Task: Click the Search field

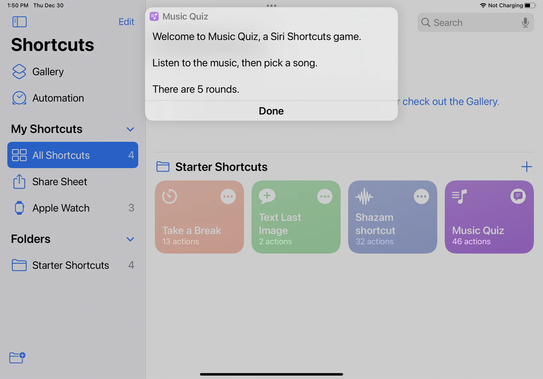Action: pos(473,22)
